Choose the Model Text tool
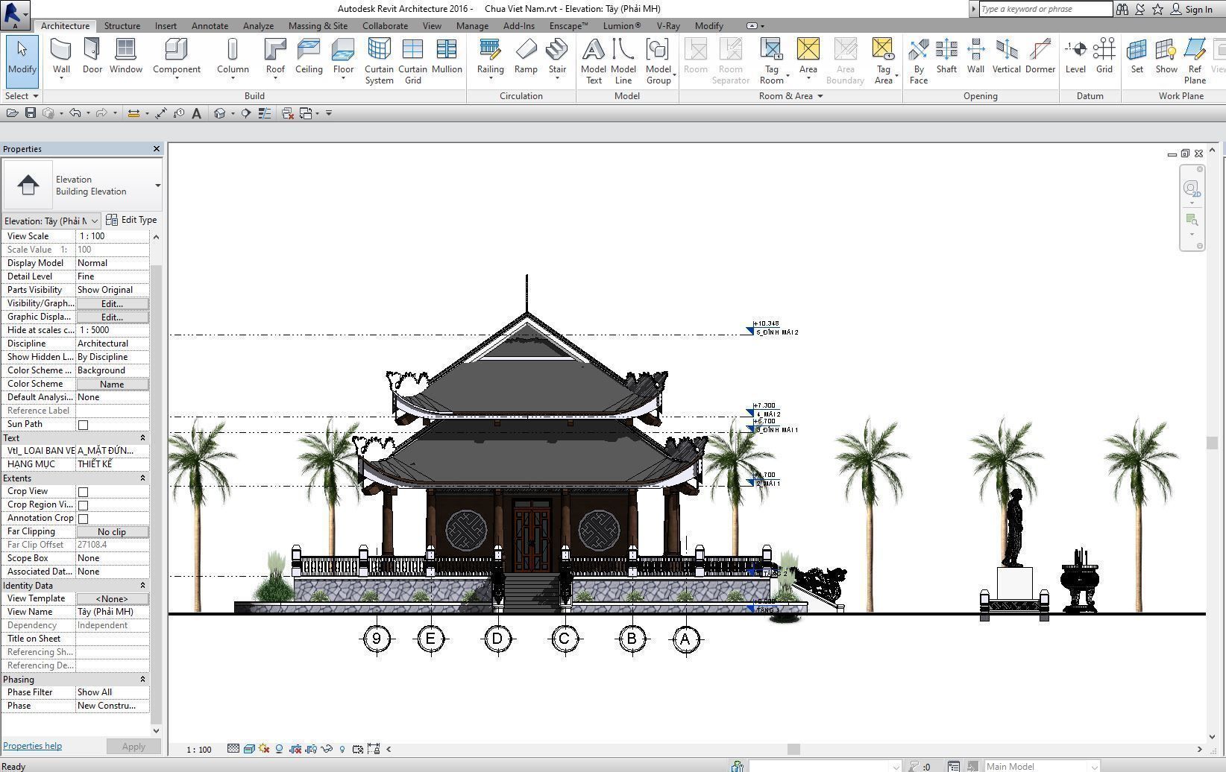 pos(594,61)
